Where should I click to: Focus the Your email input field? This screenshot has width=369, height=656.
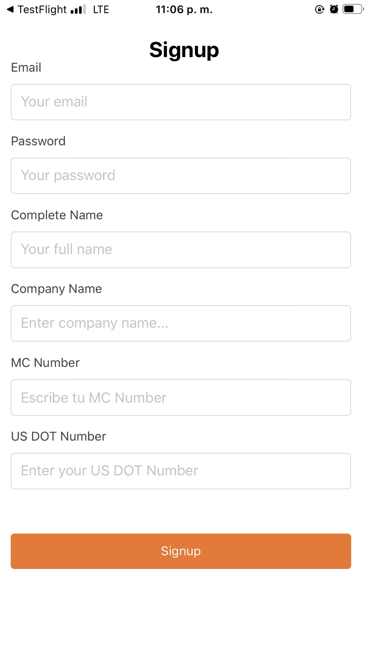coord(181,102)
